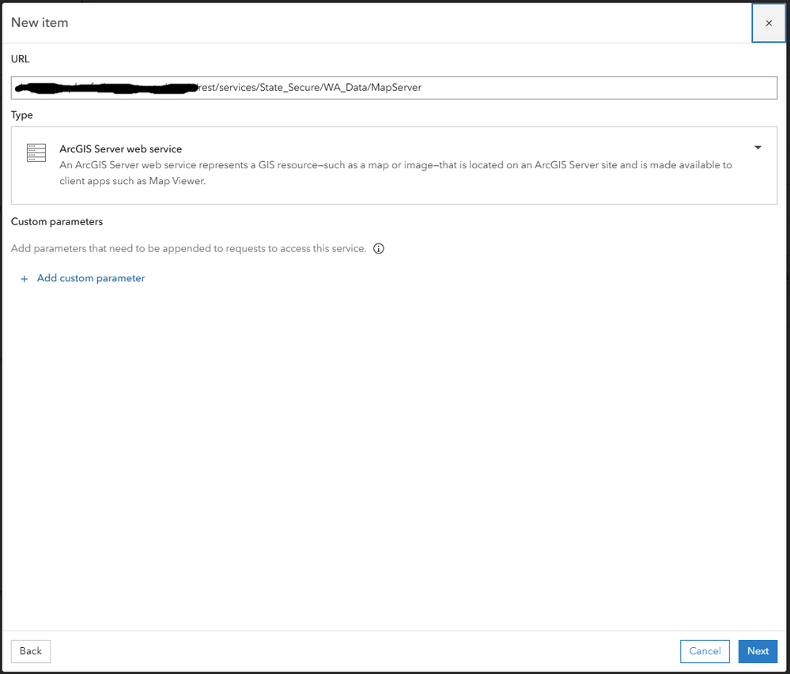
Task: Proceed with the Next button
Action: [758, 651]
